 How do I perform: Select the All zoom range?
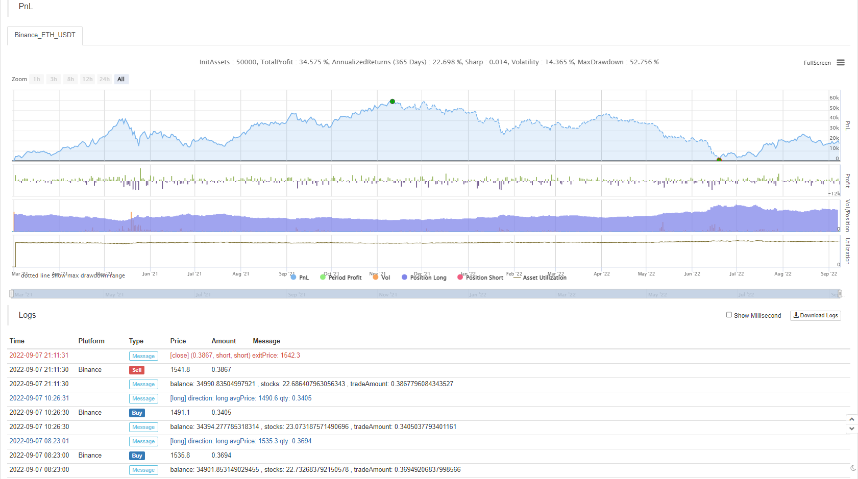pyautogui.click(x=121, y=79)
